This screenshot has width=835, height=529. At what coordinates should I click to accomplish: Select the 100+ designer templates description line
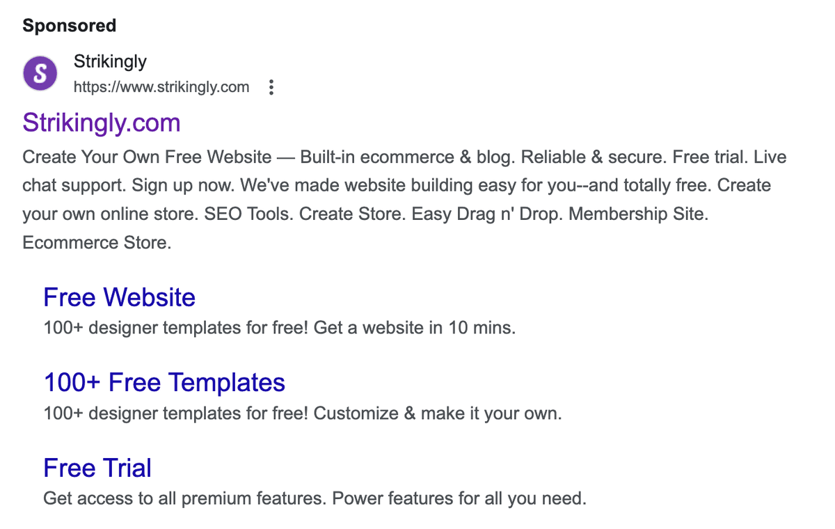coord(280,327)
